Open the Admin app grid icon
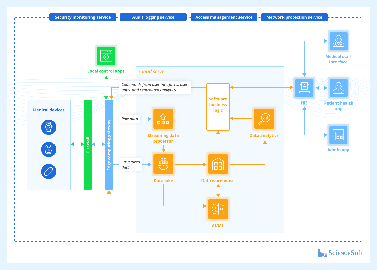 point(338,135)
